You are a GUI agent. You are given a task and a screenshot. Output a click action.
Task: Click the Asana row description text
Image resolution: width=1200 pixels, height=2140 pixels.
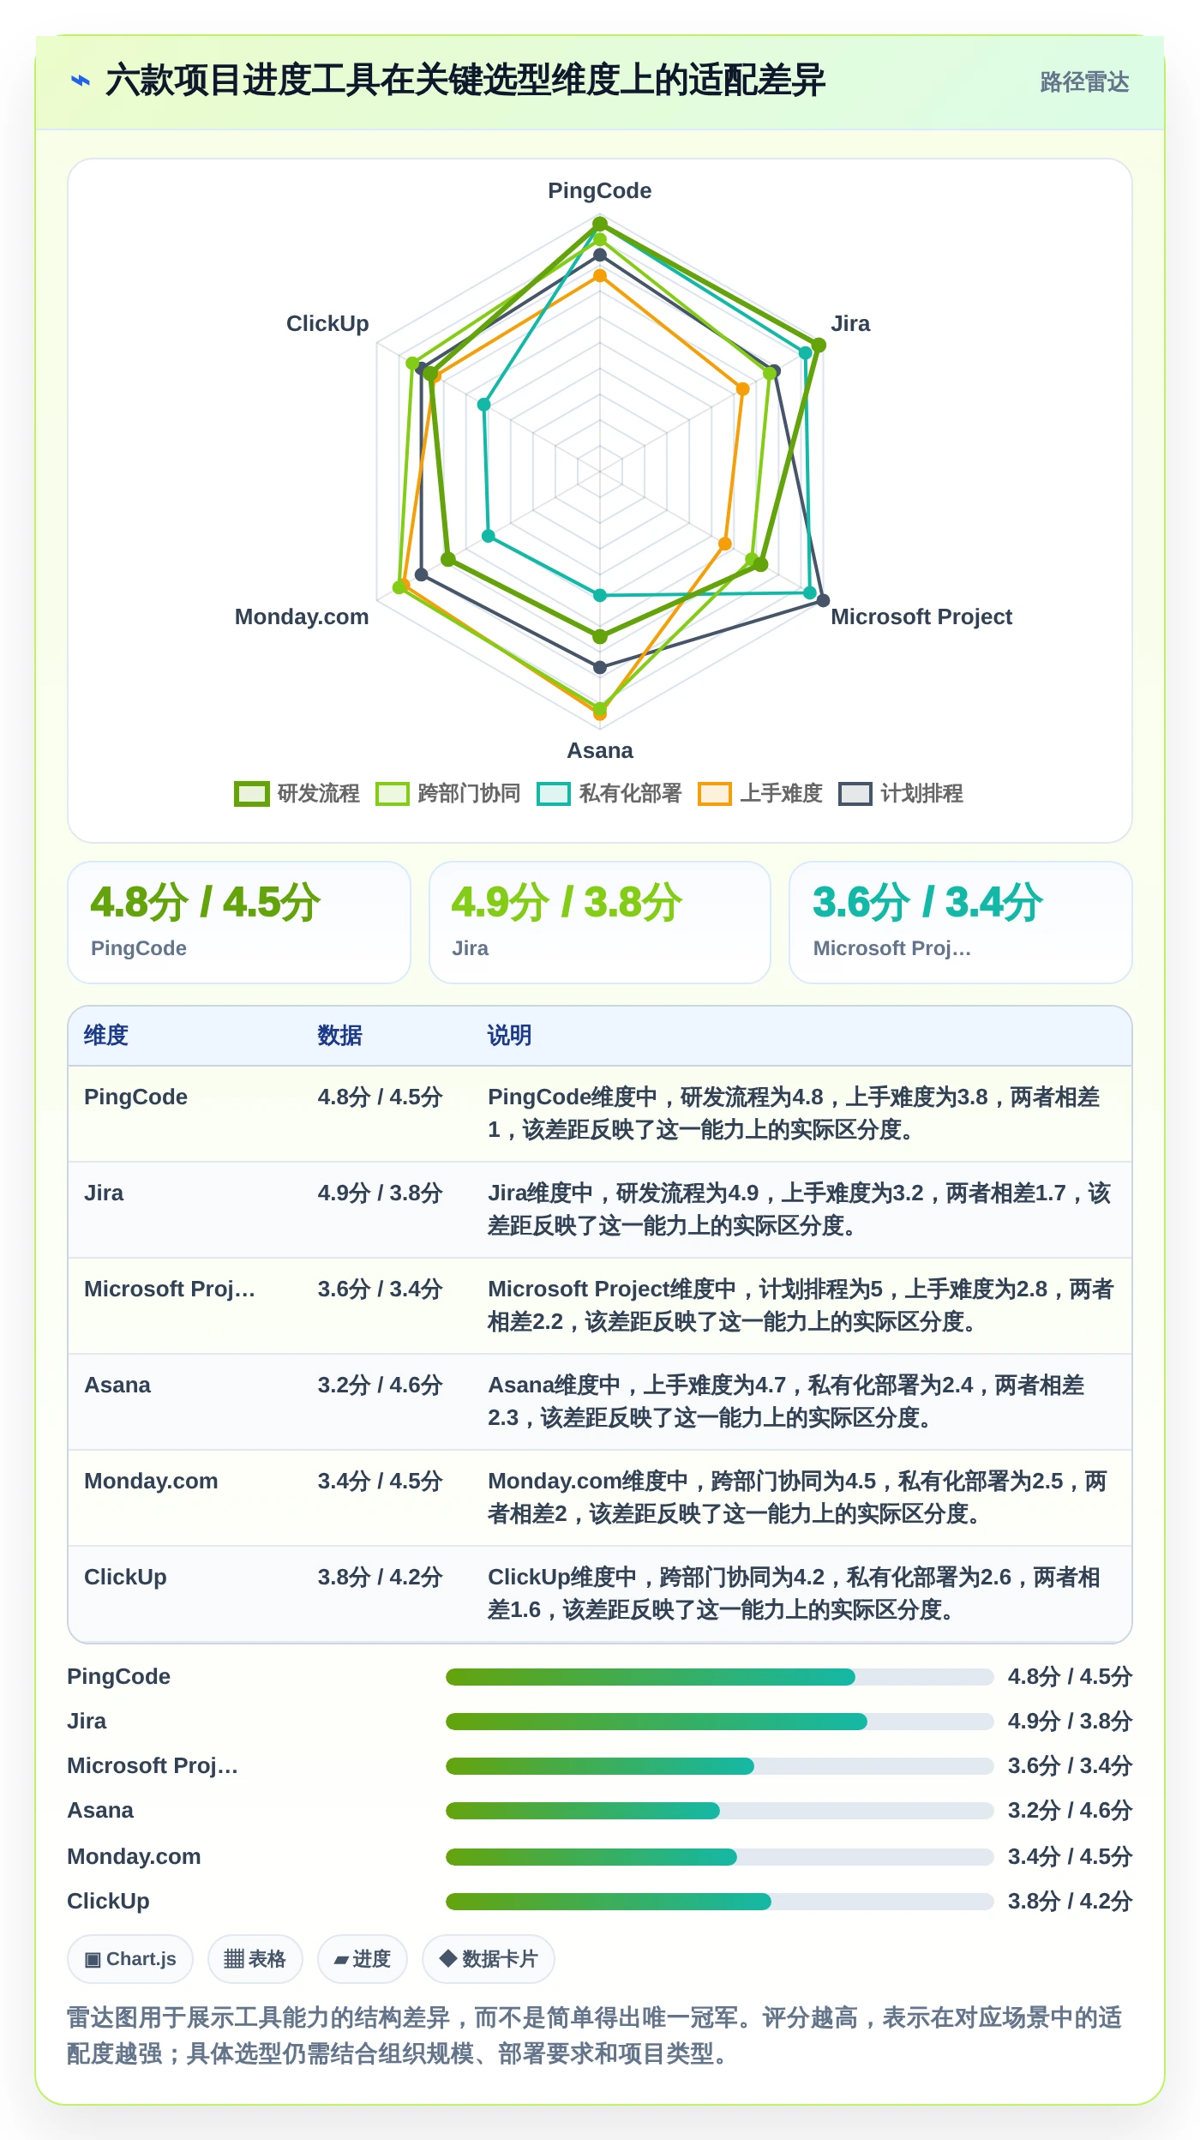click(787, 1401)
